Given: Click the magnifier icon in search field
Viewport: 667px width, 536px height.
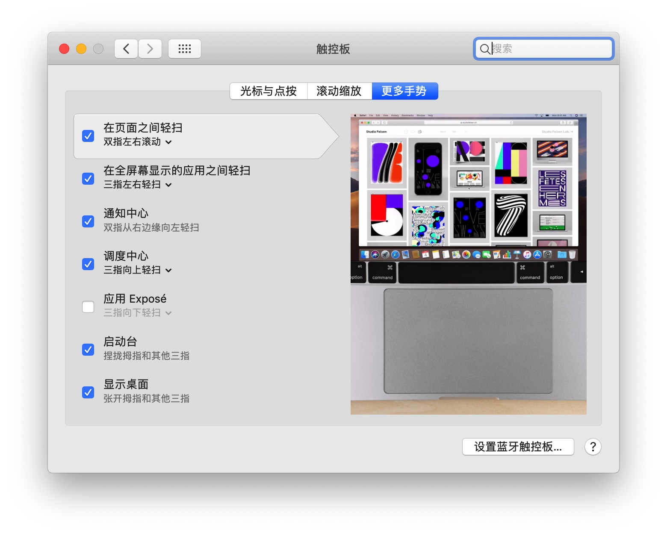Looking at the screenshot, I should pos(484,49).
